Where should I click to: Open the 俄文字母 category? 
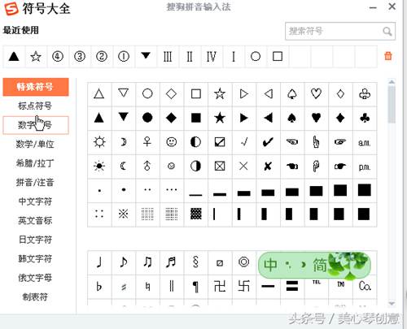pyautogui.click(x=35, y=278)
